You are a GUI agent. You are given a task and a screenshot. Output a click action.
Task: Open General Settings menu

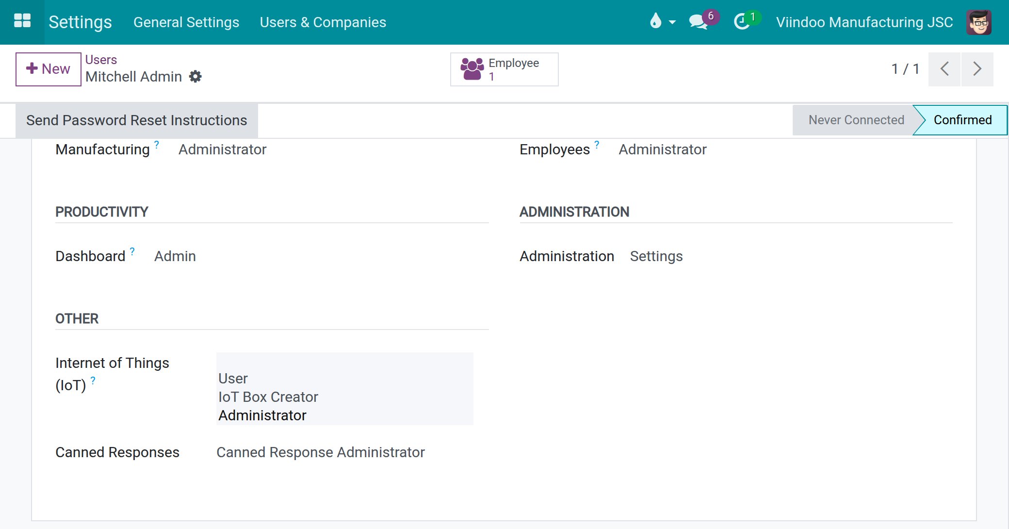pyautogui.click(x=186, y=22)
